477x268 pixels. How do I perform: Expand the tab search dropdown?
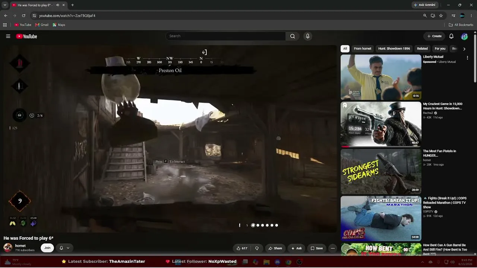[5, 5]
